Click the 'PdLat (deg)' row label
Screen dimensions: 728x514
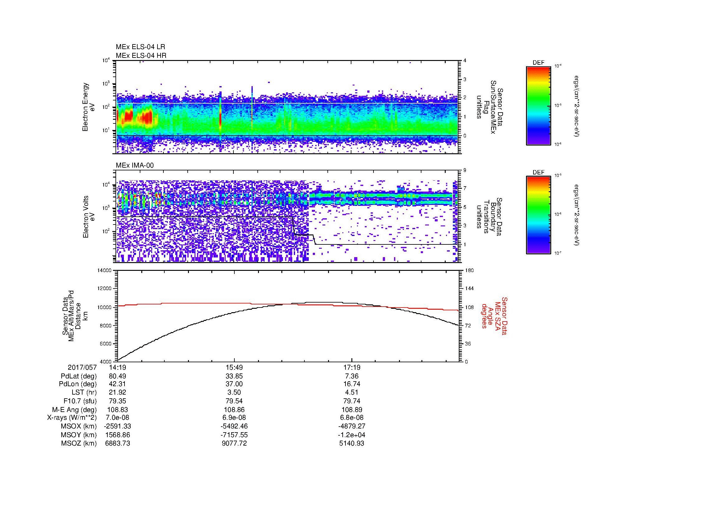[x=79, y=376]
